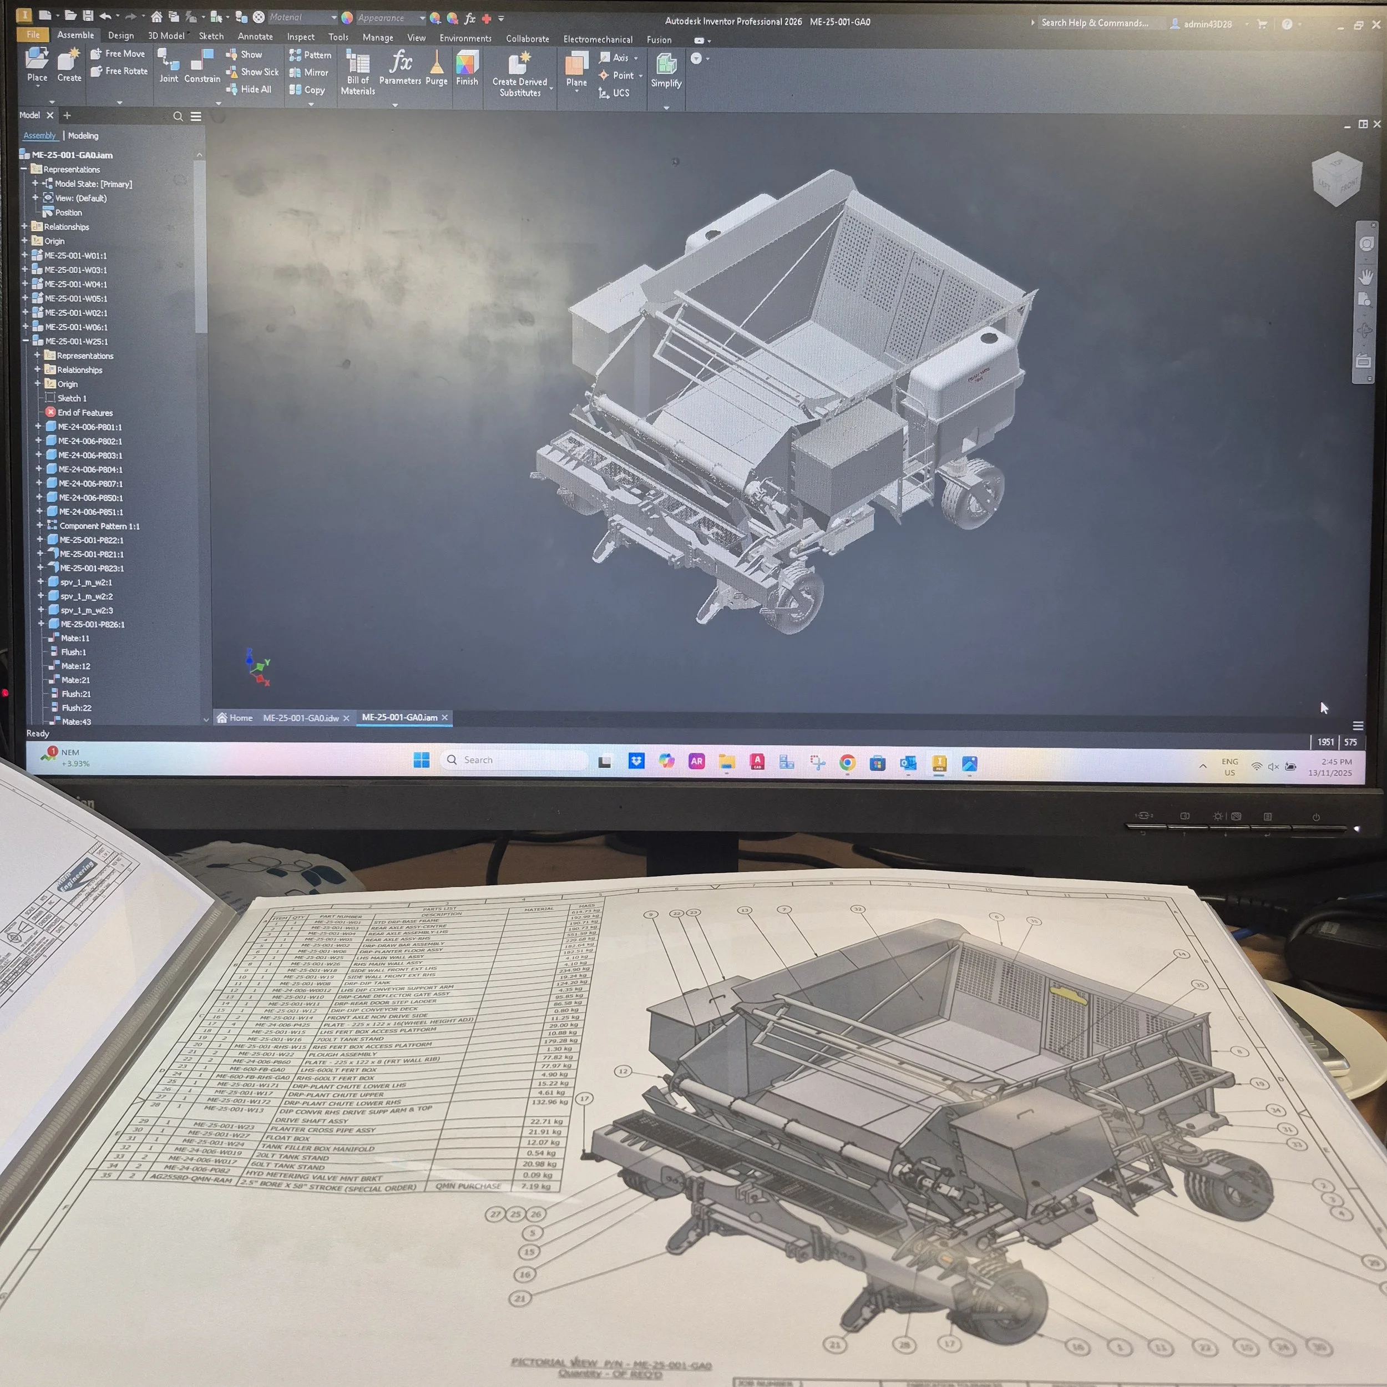Open the Appearance dropdown
Screen dimensions: 1387x1387
(x=422, y=18)
